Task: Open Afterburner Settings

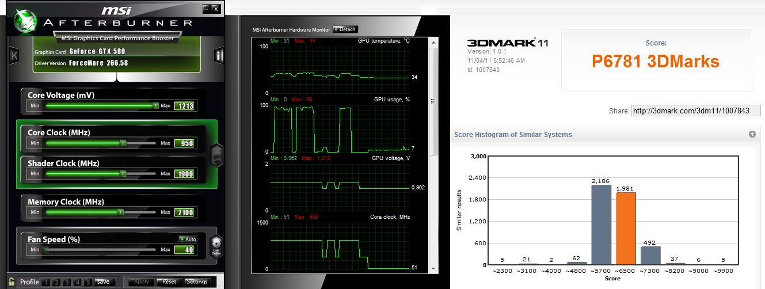Action: [x=197, y=282]
